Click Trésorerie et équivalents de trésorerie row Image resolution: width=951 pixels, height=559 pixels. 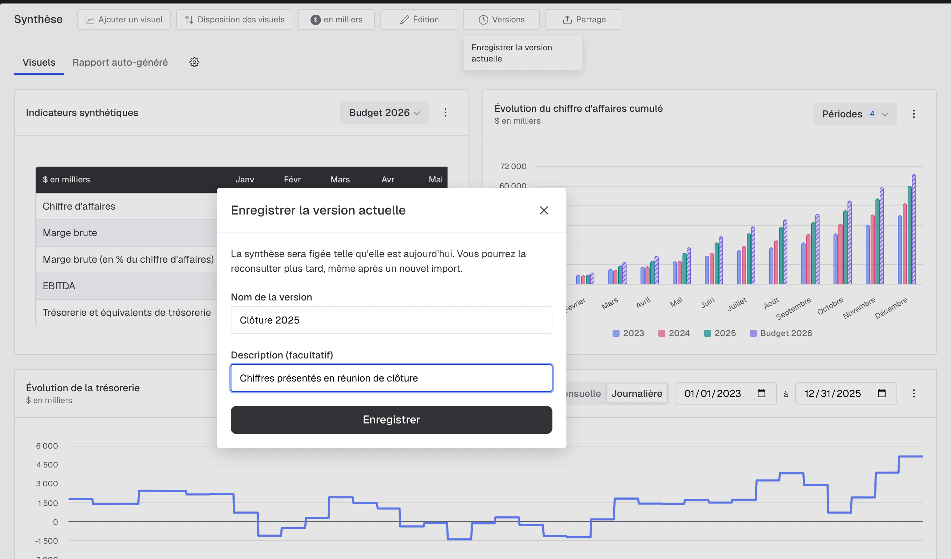pyautogui.click(x=126, y=313)
